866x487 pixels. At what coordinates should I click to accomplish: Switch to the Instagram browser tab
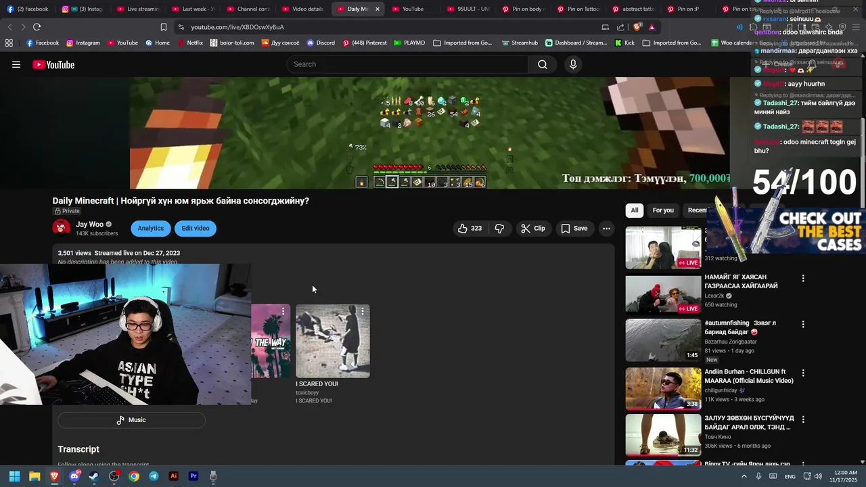tap(83, 9)
